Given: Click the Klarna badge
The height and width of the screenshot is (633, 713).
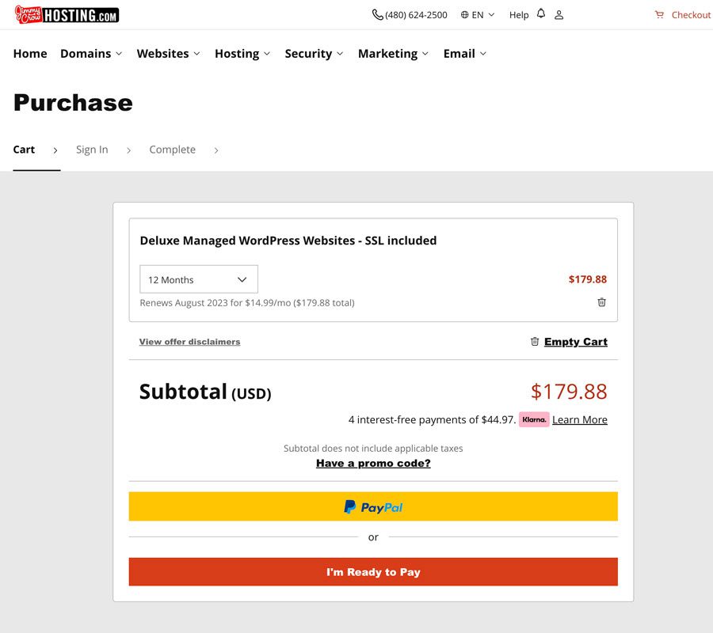Looking at the screenshot, I should point(534,419).
